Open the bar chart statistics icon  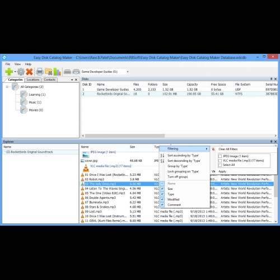pos(57,72)
